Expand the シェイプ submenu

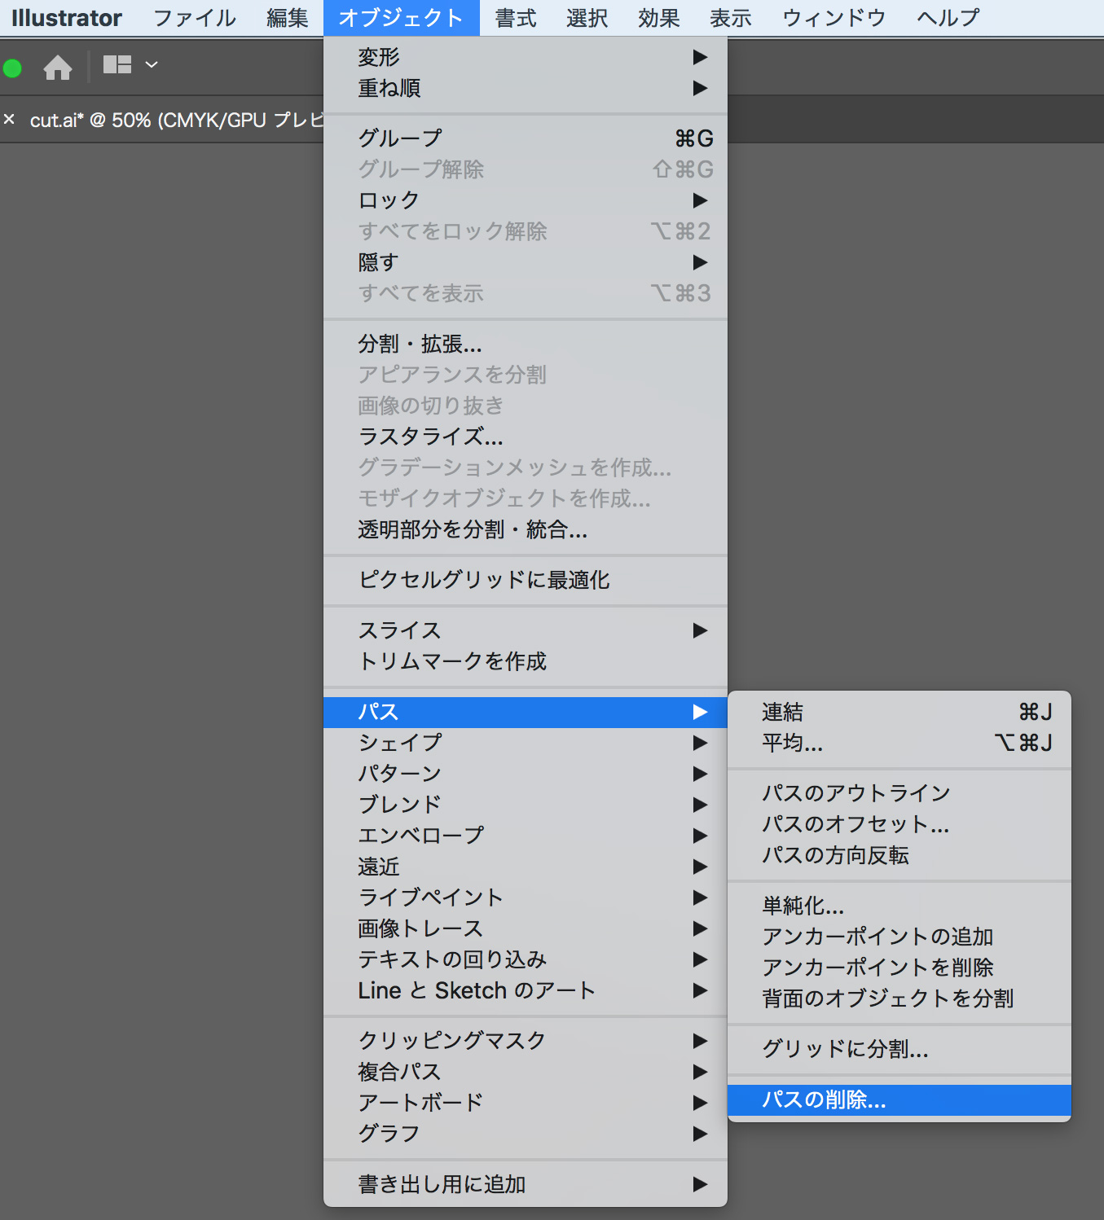(526, 743)
